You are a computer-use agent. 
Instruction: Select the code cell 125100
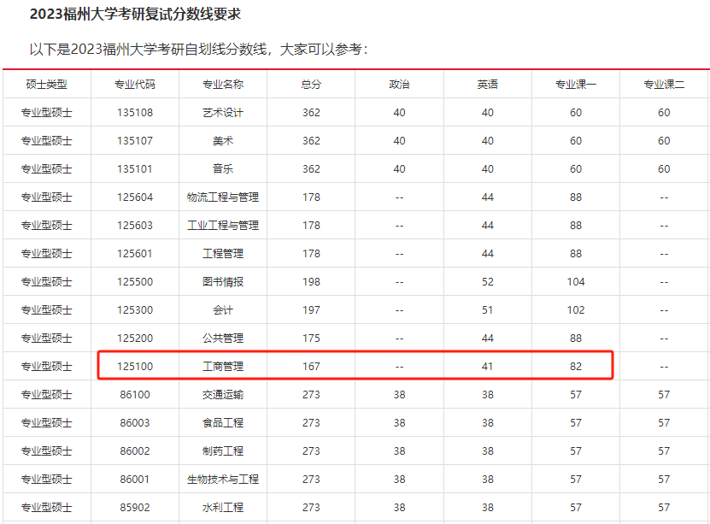[135, 367]
